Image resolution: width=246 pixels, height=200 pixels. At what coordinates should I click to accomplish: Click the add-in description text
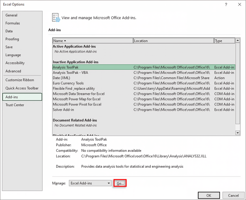point(132,167)
